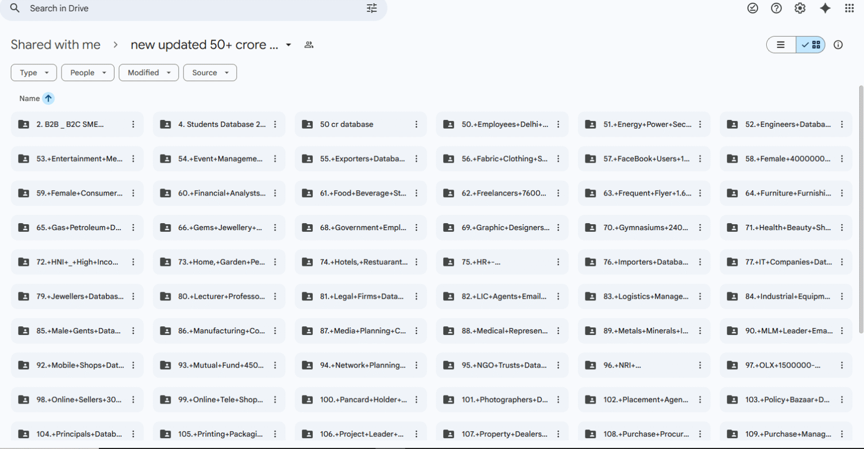The image size is (864, 449).
Task: Open the Help and support menu
Action: [776, 8]
